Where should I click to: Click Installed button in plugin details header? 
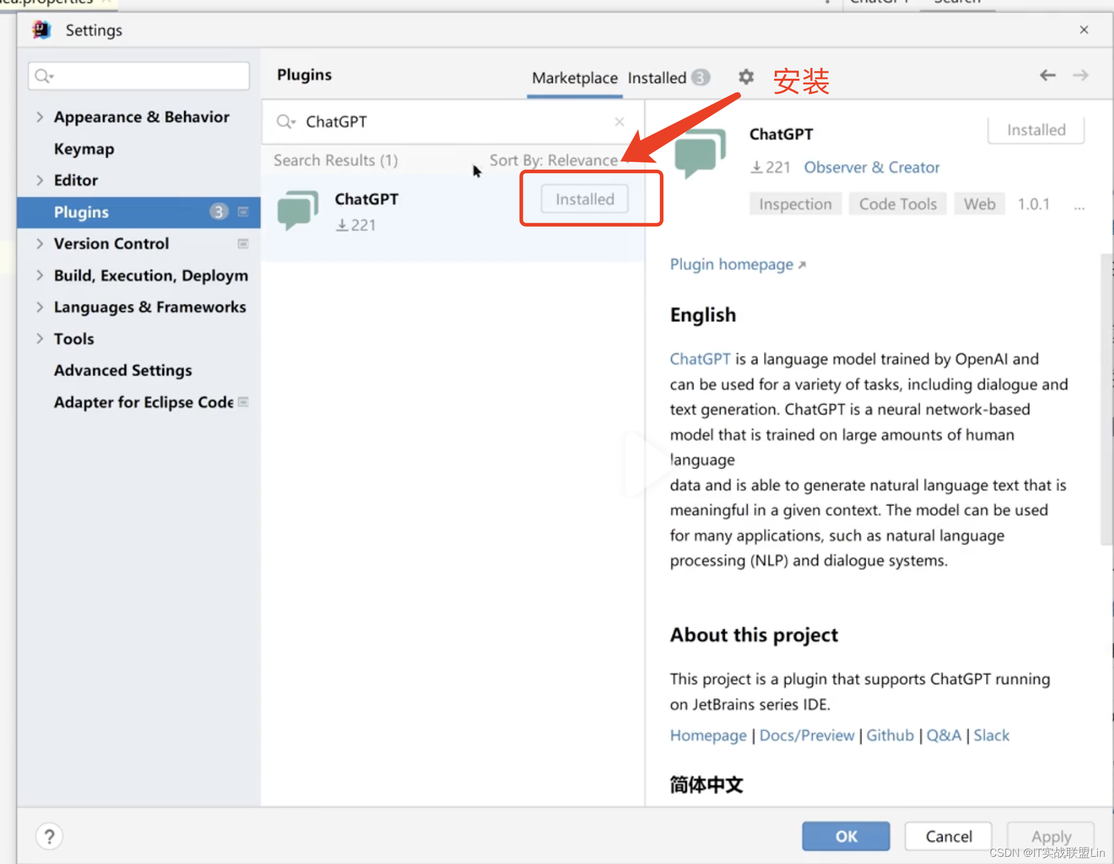[1036, 130]
